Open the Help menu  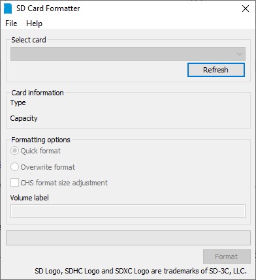coord(34,23)
